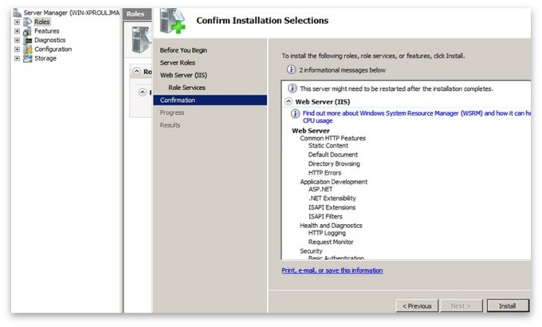Screen dimensions: 542x327
Task: Click the Progress step
Action: (x=172, y=112)
